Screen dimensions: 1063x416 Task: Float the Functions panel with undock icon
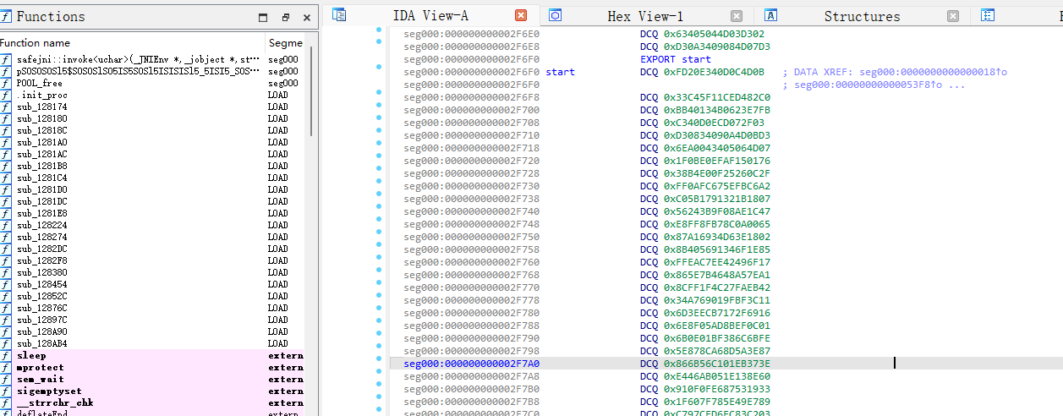286,17
